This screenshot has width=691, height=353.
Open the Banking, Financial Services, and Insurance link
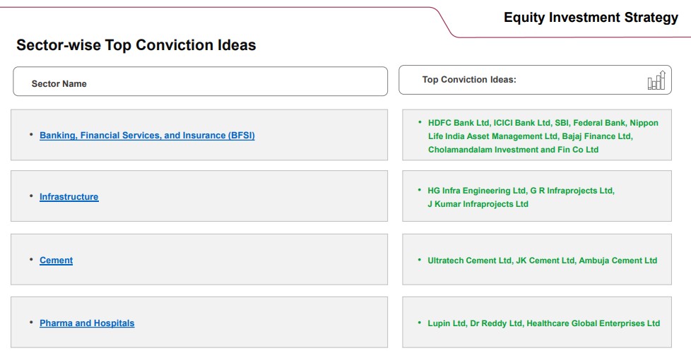pyautogui.click(x=147, y=135)
